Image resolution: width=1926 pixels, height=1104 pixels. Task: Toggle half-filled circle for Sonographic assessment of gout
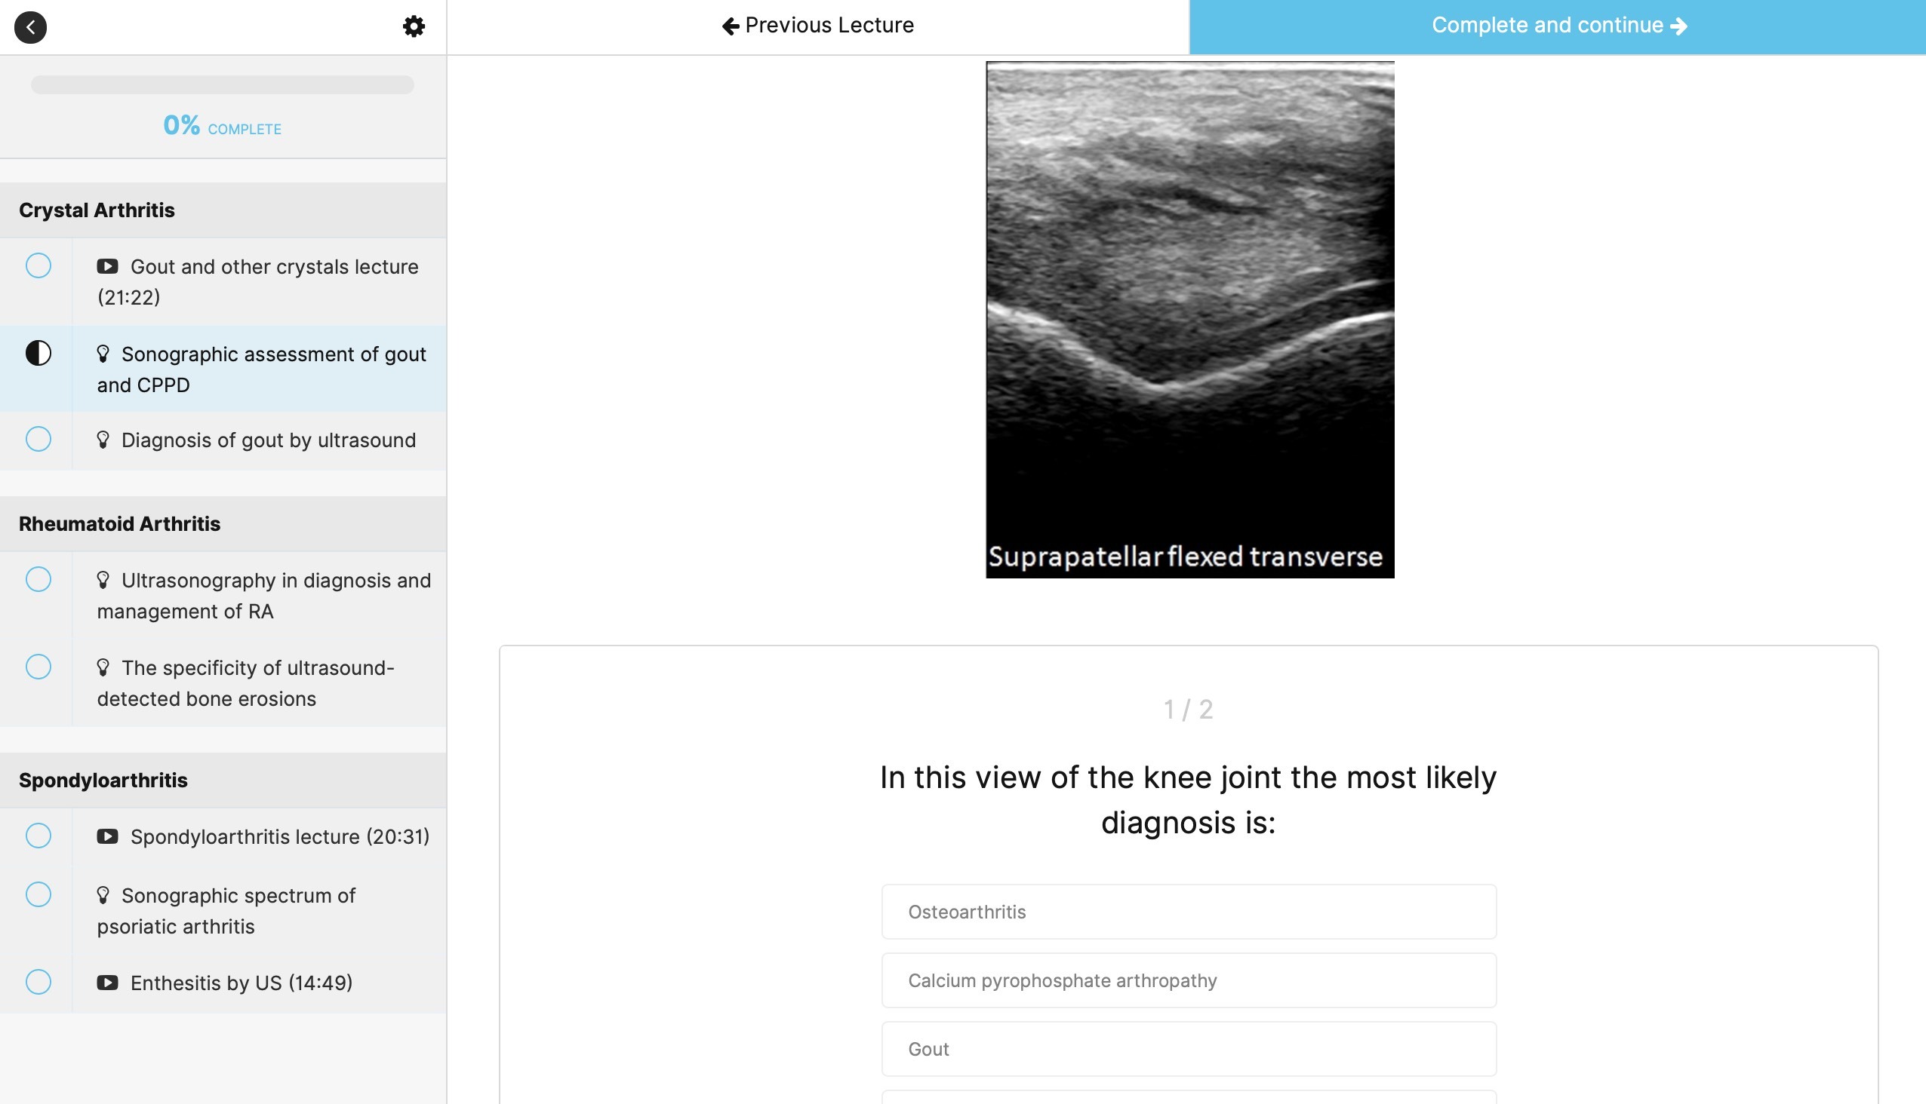pos(38,354)
